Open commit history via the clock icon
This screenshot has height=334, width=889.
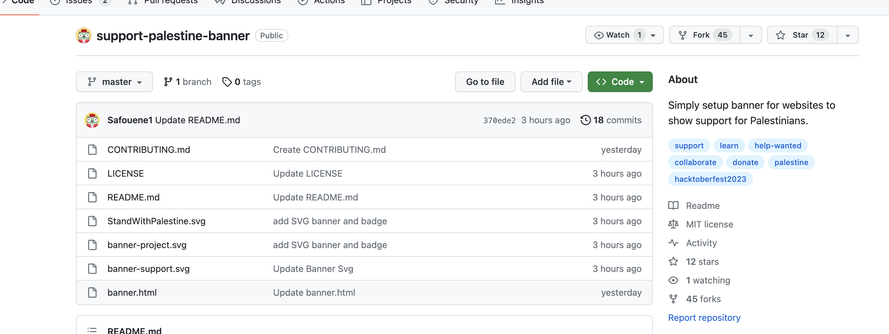click(x=586, y=120)
